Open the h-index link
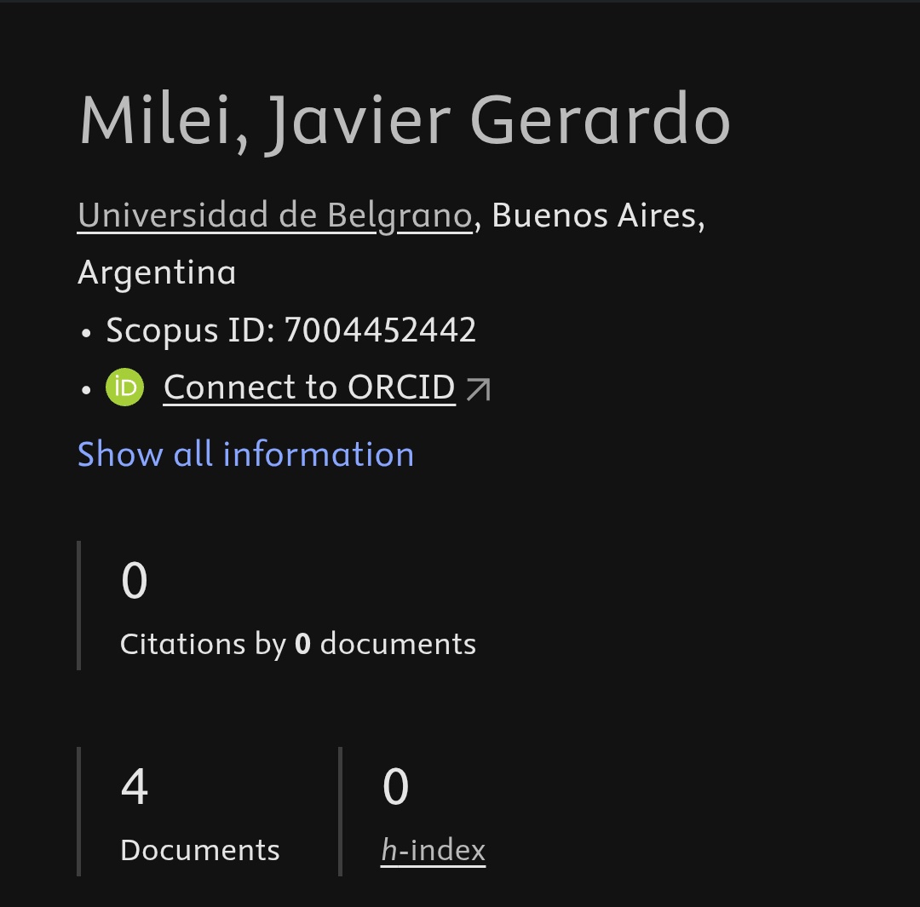Image resolution: width=920 pixels, height=907 pixels. pyautogui.click(x=433, y=850)
